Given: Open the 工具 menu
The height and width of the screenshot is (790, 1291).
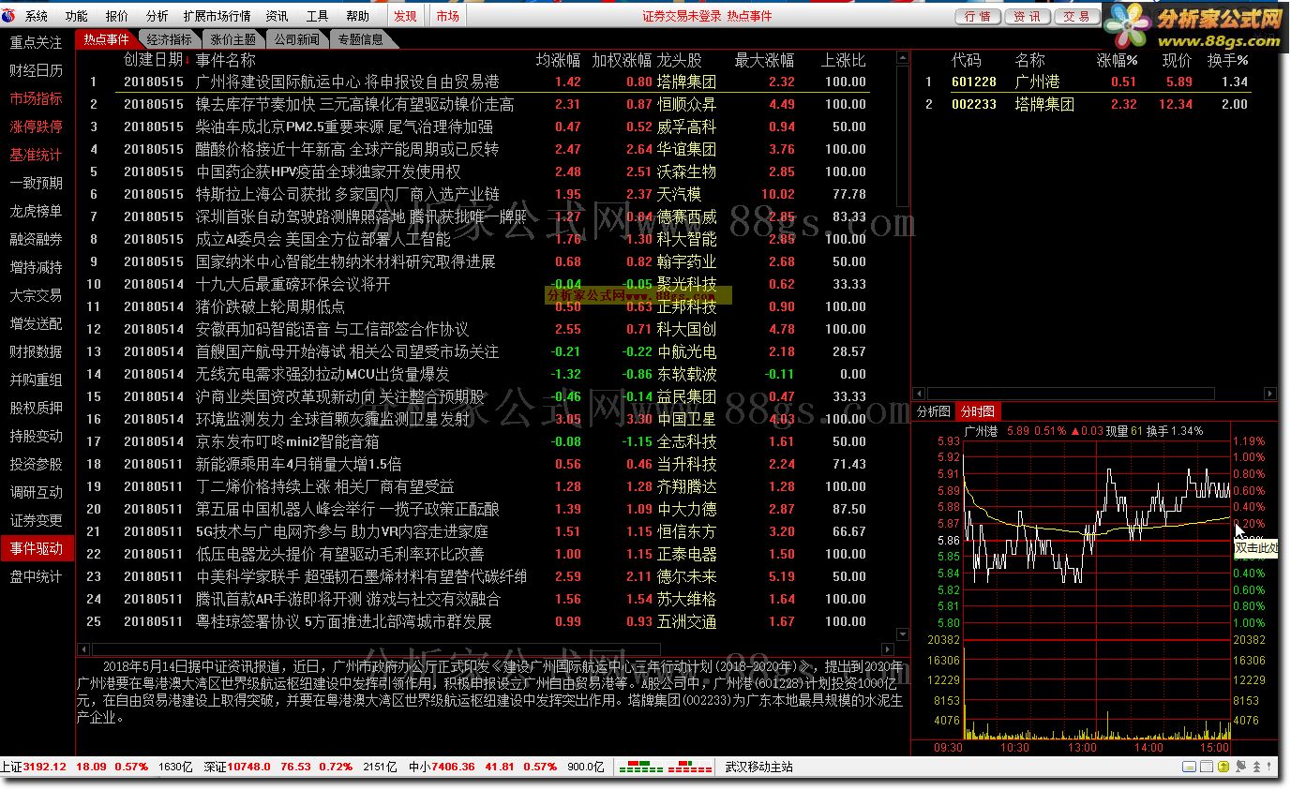Looking at the screenshot, I should coord(317,16).
